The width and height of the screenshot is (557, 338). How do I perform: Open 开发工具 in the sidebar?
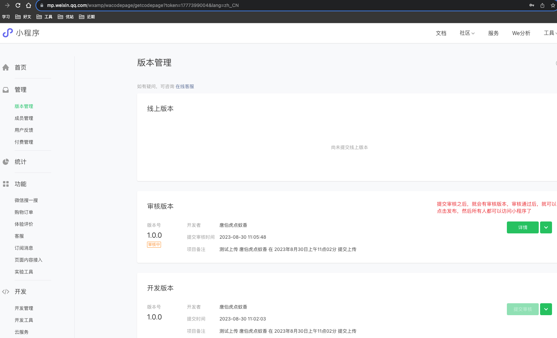point(24,320)
